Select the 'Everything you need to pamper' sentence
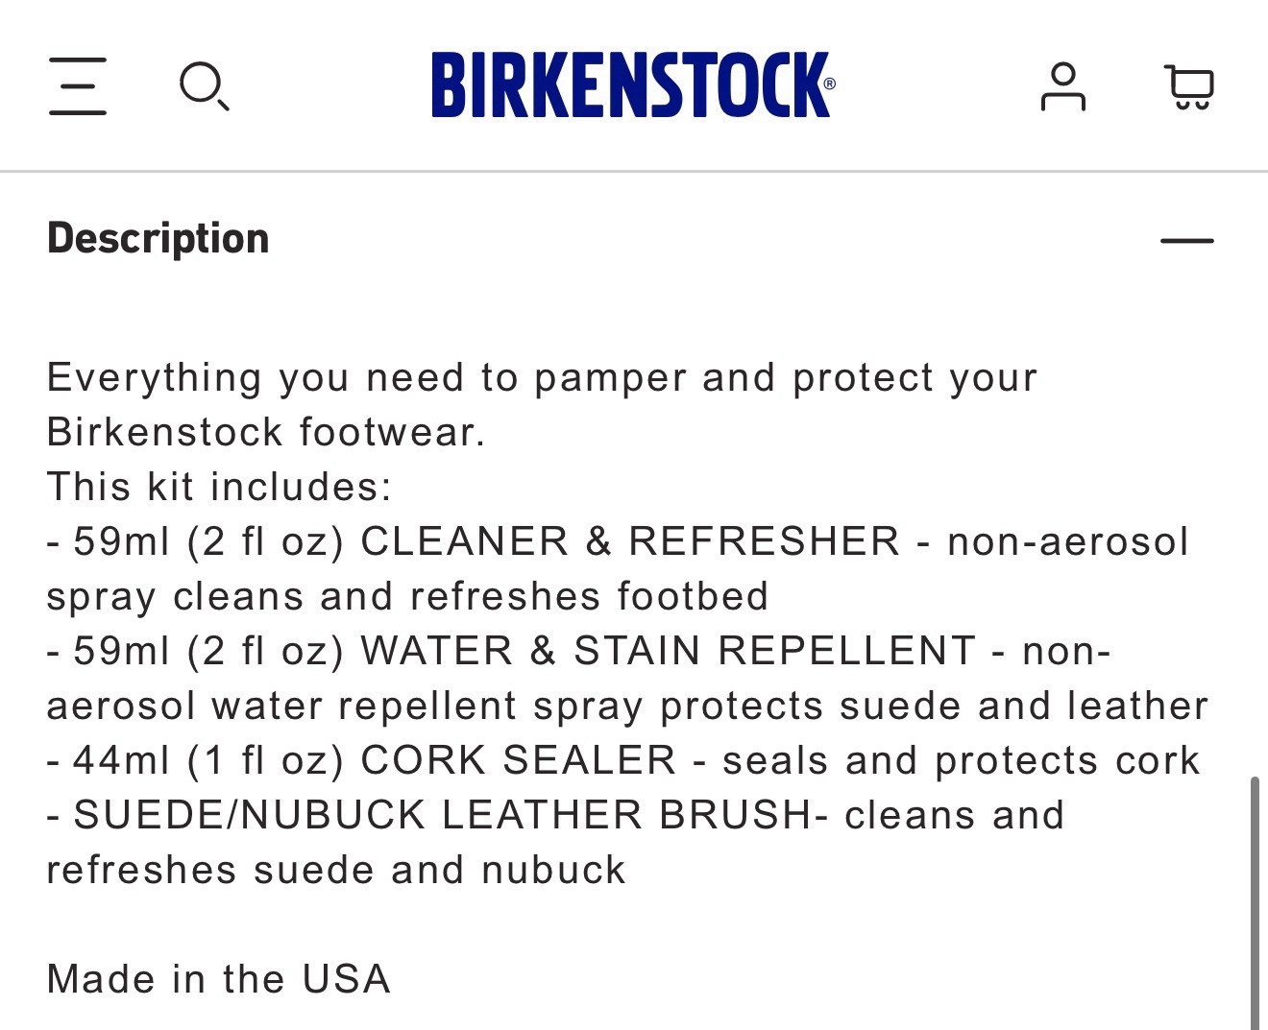The image size is (1268, 1030). [x=542, y=404]
